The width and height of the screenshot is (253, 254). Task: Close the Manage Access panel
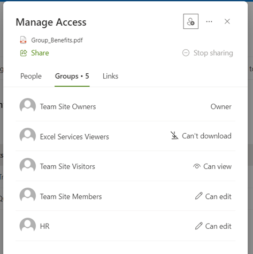pos(227,21)
